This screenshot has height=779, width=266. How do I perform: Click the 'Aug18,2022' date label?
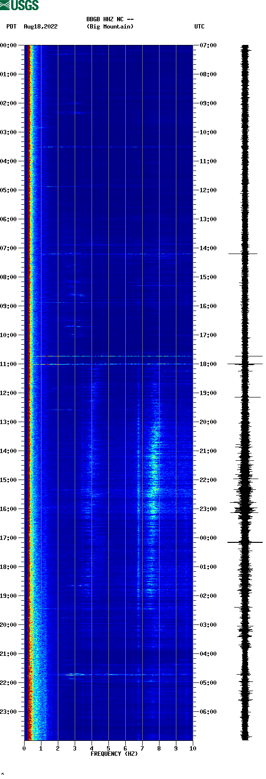[x=40, y=27]
